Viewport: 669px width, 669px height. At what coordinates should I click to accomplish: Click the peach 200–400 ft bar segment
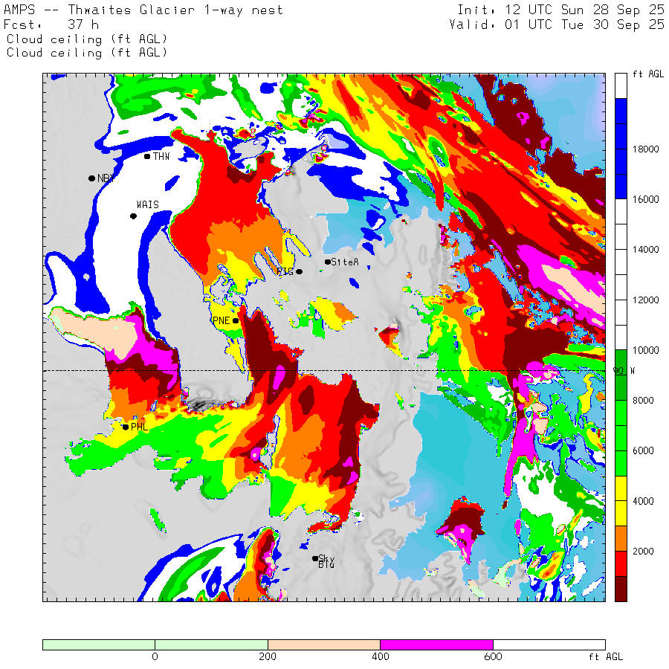coord(323,644)
